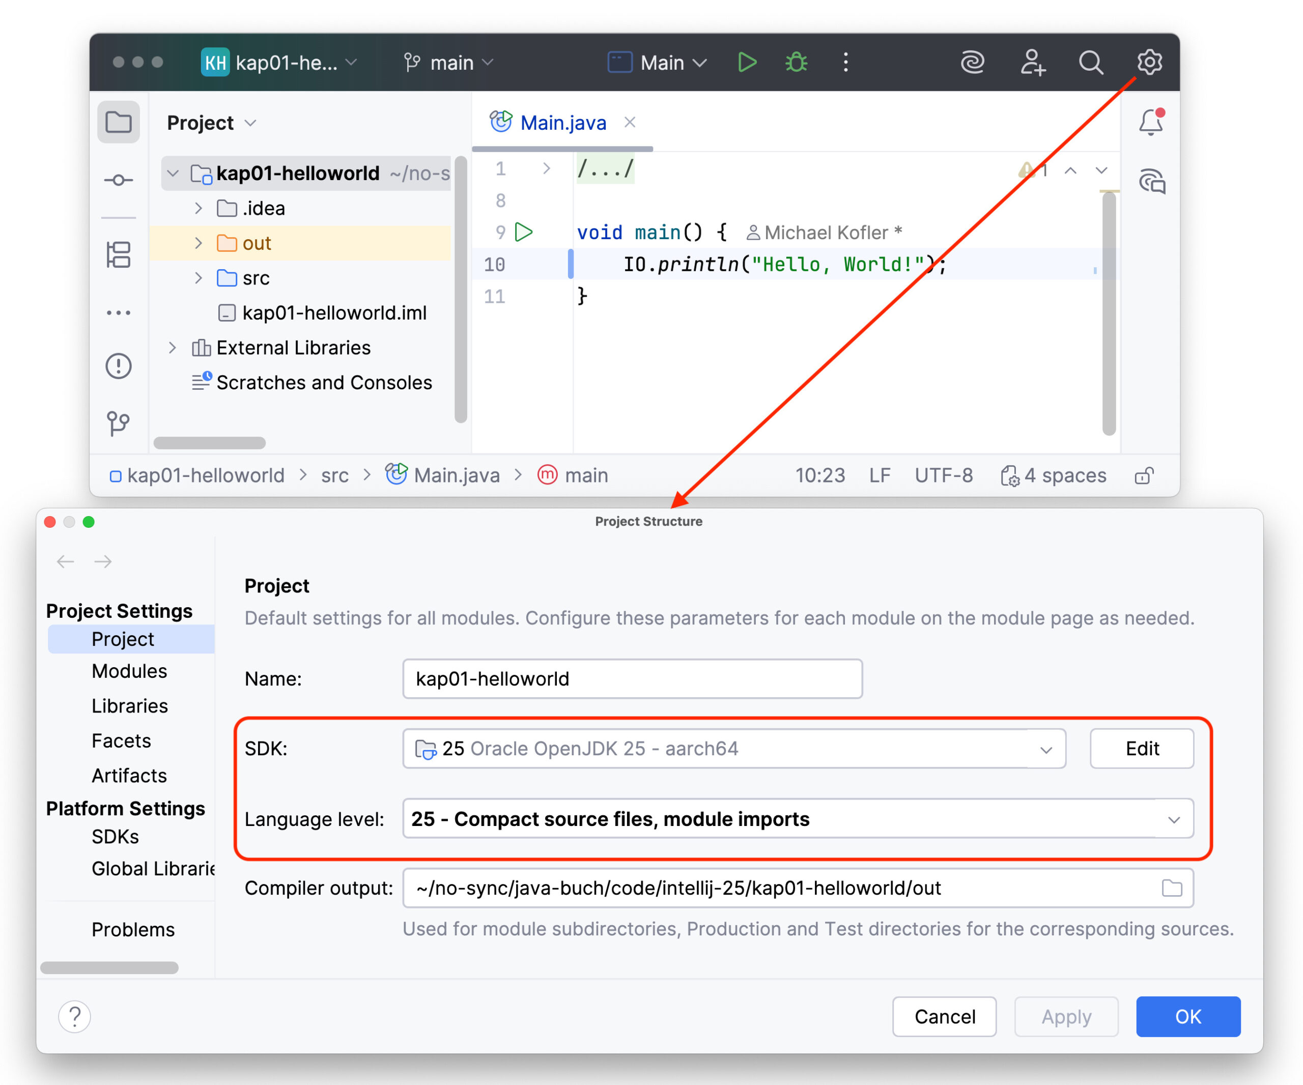Select Facets in Project Settings
This screenshot has width=1303, height=1085.
tap(121, 740)
